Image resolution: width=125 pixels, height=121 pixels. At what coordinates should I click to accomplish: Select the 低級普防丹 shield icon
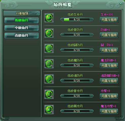[49, 33]
